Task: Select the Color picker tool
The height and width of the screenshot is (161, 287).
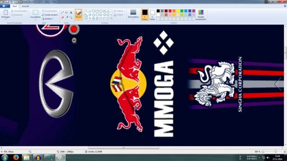Action: pyautogui.click(x=67, y=17)
